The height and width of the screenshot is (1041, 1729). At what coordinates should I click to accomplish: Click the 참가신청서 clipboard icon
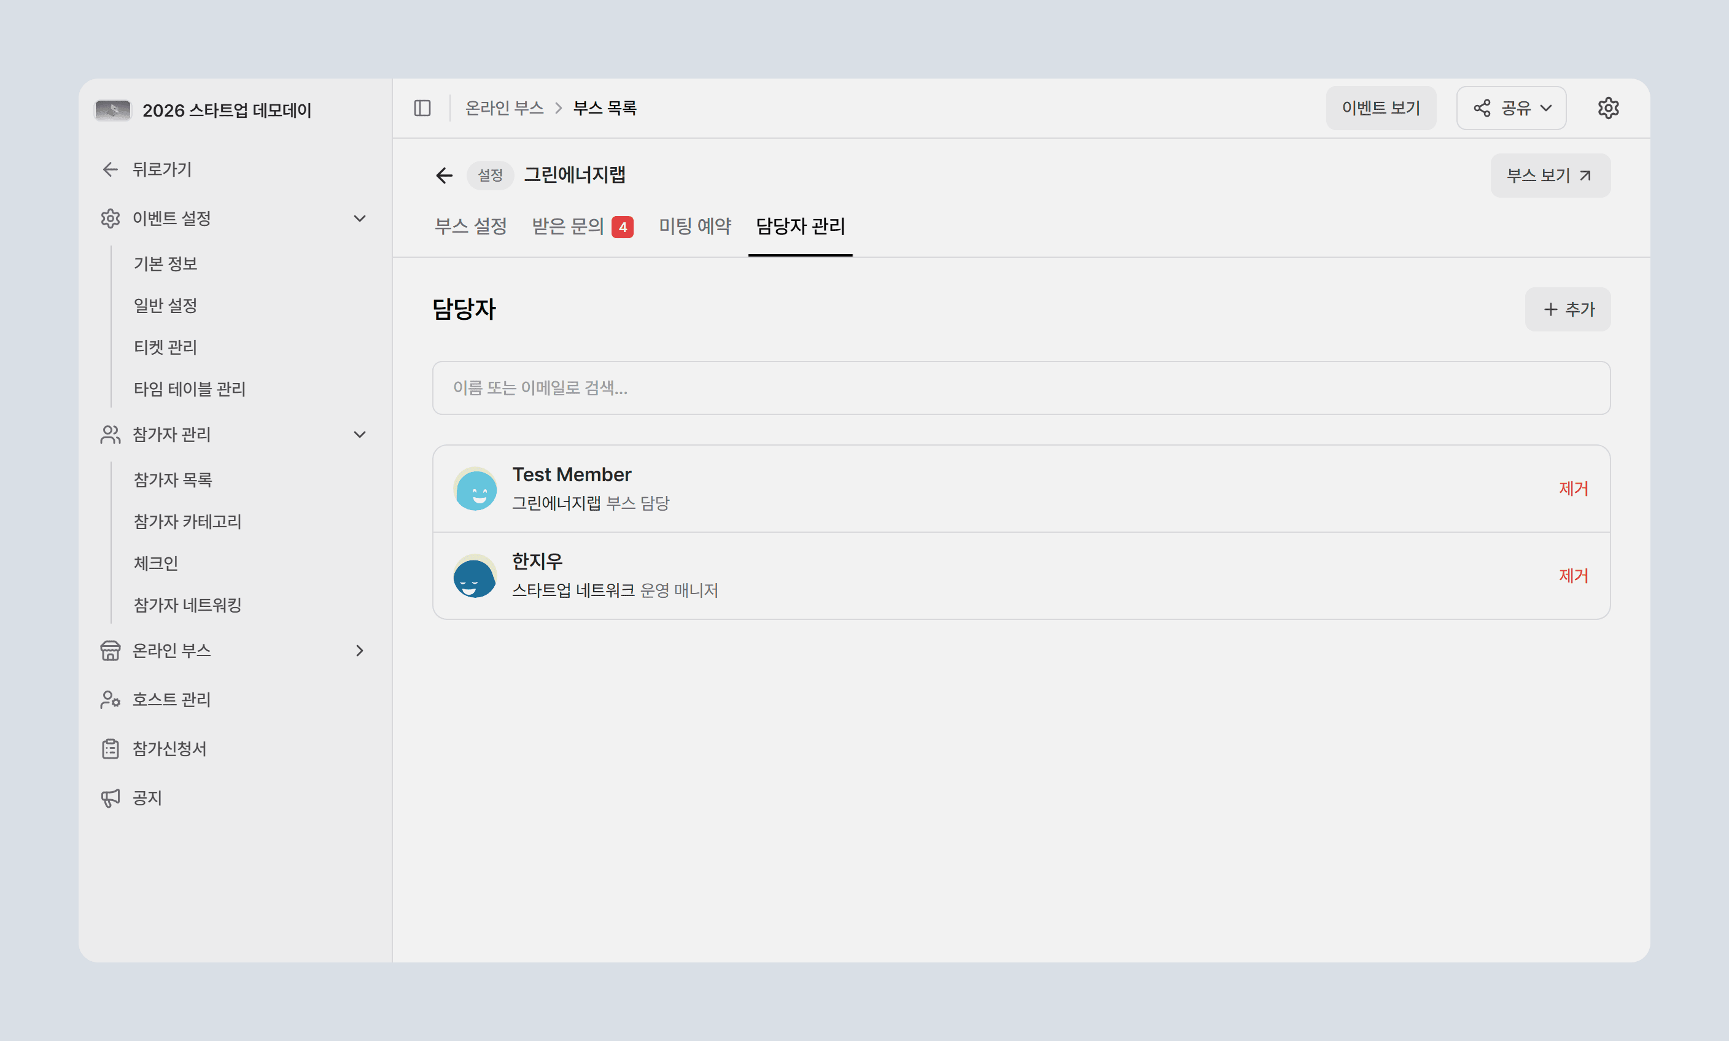point(110,748)
